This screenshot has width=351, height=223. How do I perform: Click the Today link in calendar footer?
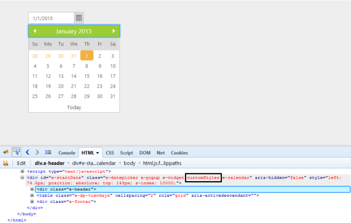point(74,107)
